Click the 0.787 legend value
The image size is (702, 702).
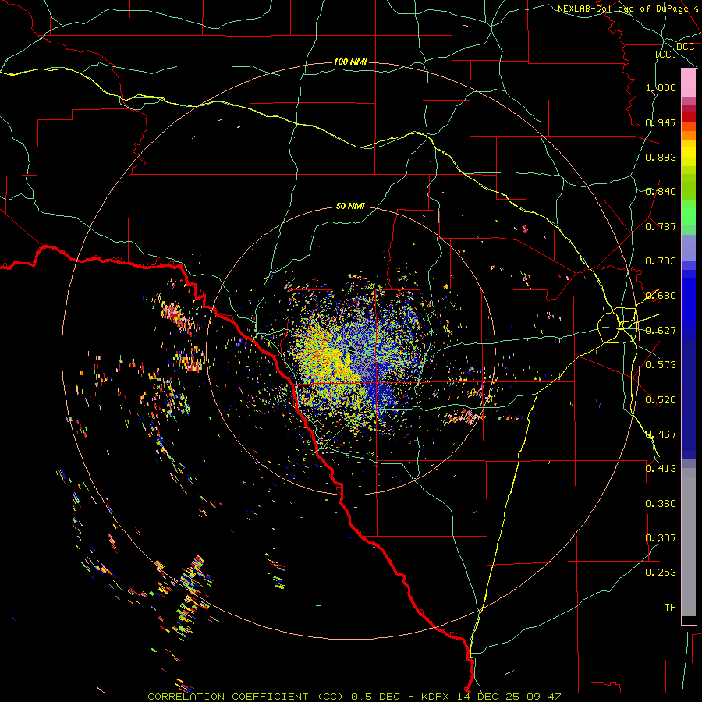tap(661, 226)
